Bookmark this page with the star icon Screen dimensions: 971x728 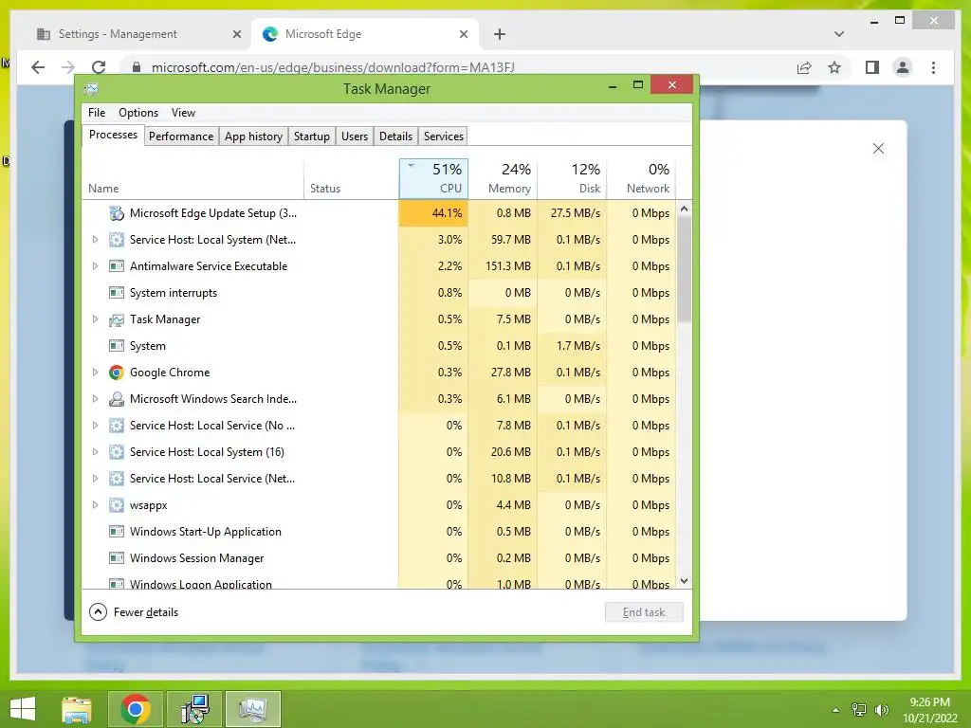[834, 67]
